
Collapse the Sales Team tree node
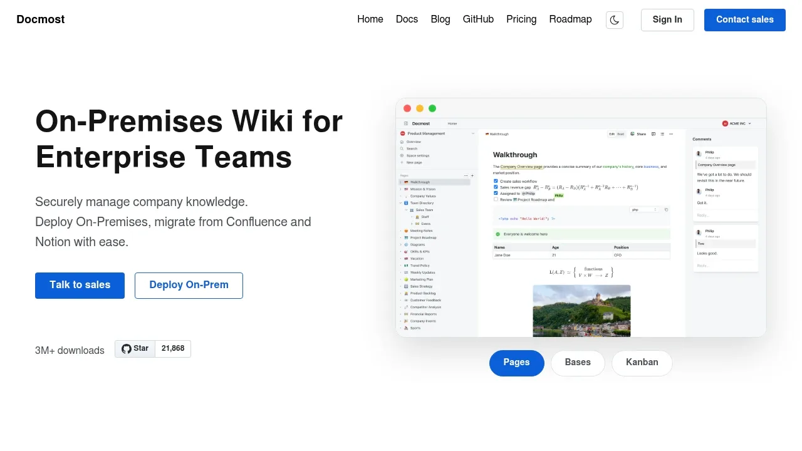[x=406, y=210]
